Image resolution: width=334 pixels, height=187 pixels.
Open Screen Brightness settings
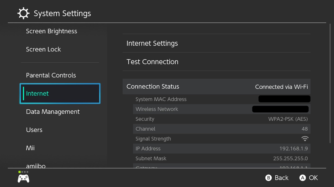pyautogui.click(x=51, y=31)
